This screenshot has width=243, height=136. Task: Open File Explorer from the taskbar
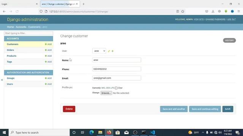(x=100, y=133)
